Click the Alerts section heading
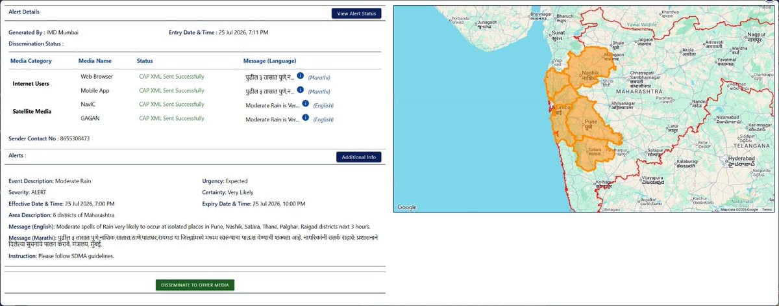The height and width of the screenshot is (306, 779). [x=17, y=156]
